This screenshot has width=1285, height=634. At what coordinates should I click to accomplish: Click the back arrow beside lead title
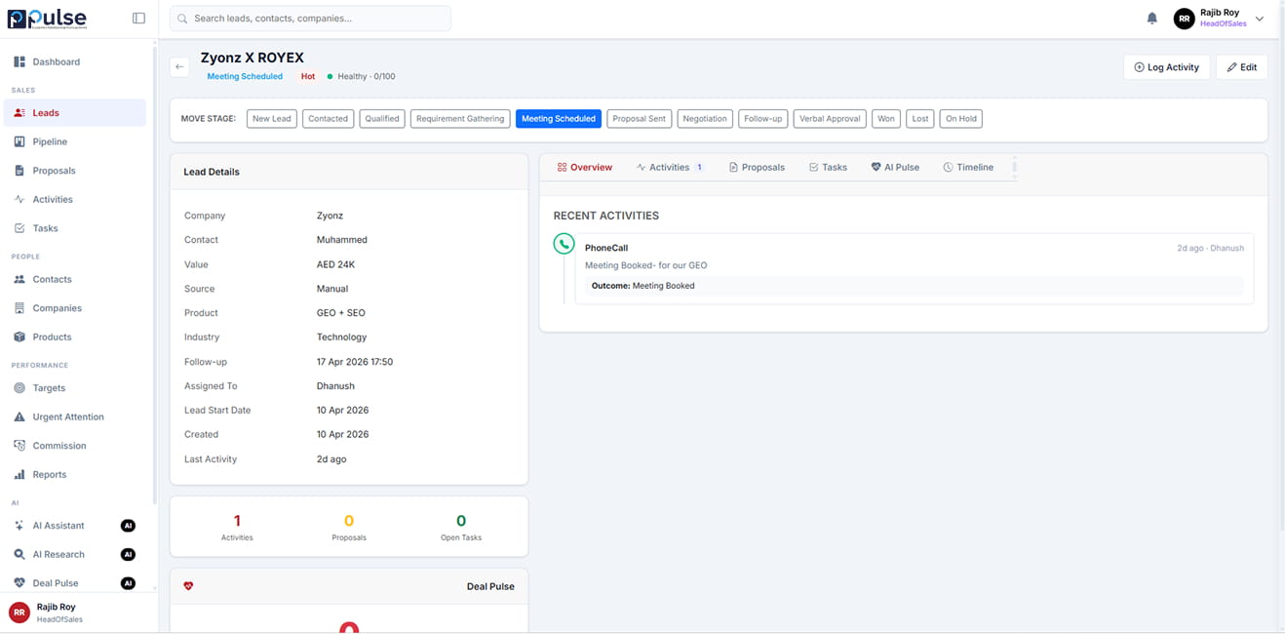pos(179,66)
